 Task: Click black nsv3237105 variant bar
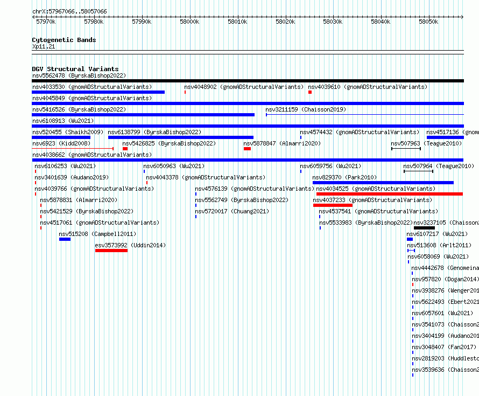tap(424, 228)
